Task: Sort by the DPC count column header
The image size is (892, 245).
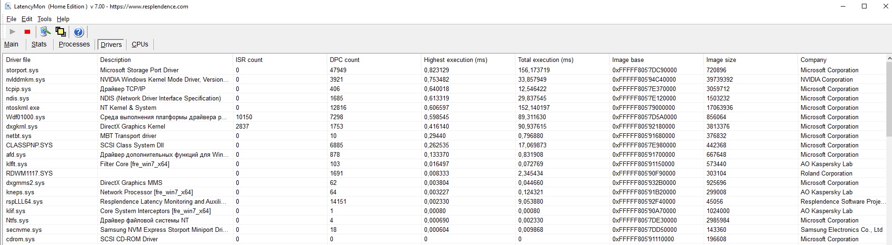Action: (345, 60)
